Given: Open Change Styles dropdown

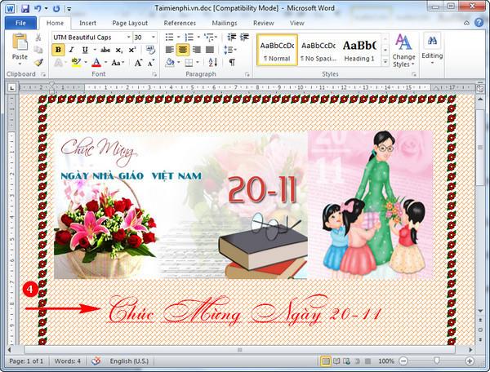Looking at the screenshot, I should (x=403, y=51).
